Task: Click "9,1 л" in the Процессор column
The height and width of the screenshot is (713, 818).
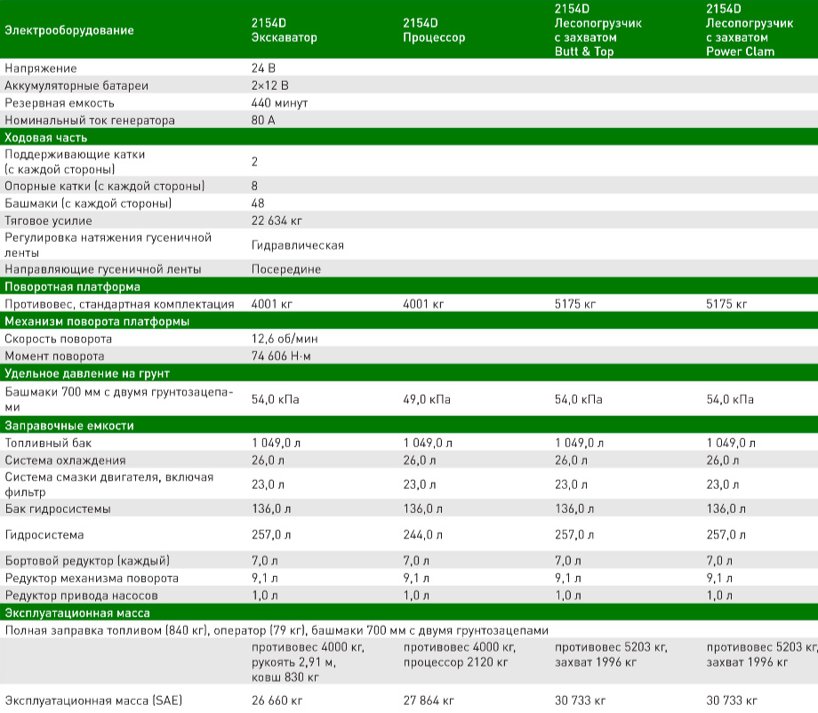Action: pos(416,579)
